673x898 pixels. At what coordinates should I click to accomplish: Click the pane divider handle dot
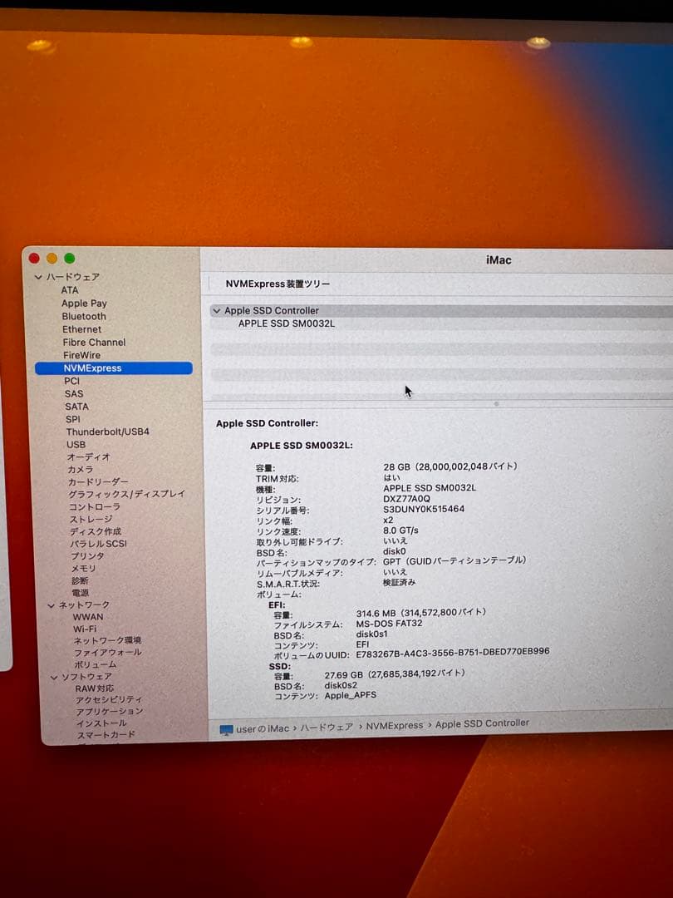pos(496,404)
